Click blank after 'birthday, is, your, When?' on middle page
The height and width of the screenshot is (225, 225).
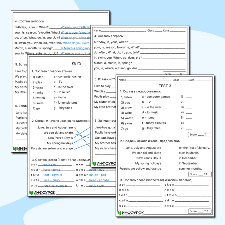157,42
